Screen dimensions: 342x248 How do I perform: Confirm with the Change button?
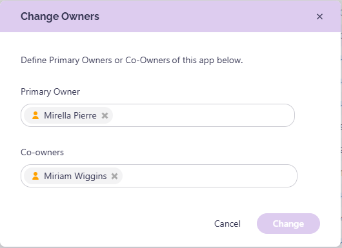[288, 224]
